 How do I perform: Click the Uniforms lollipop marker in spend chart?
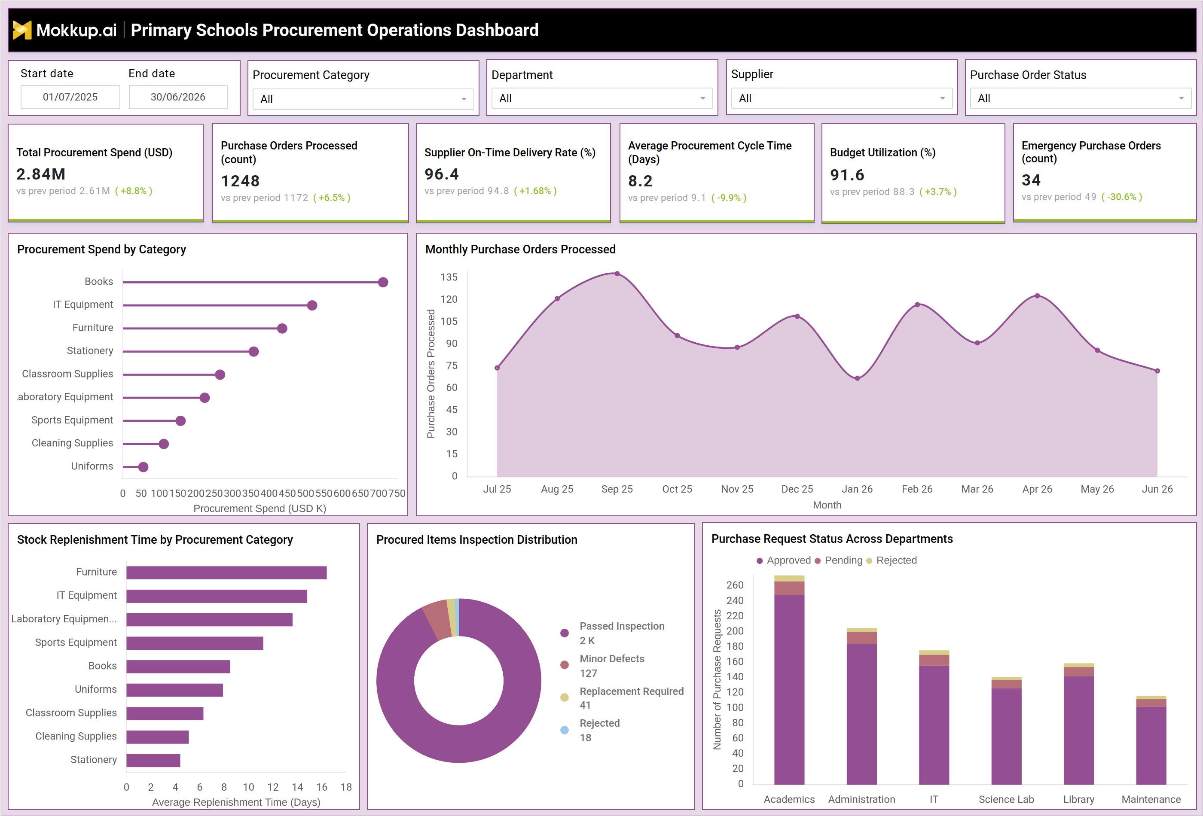pos(144,467)
